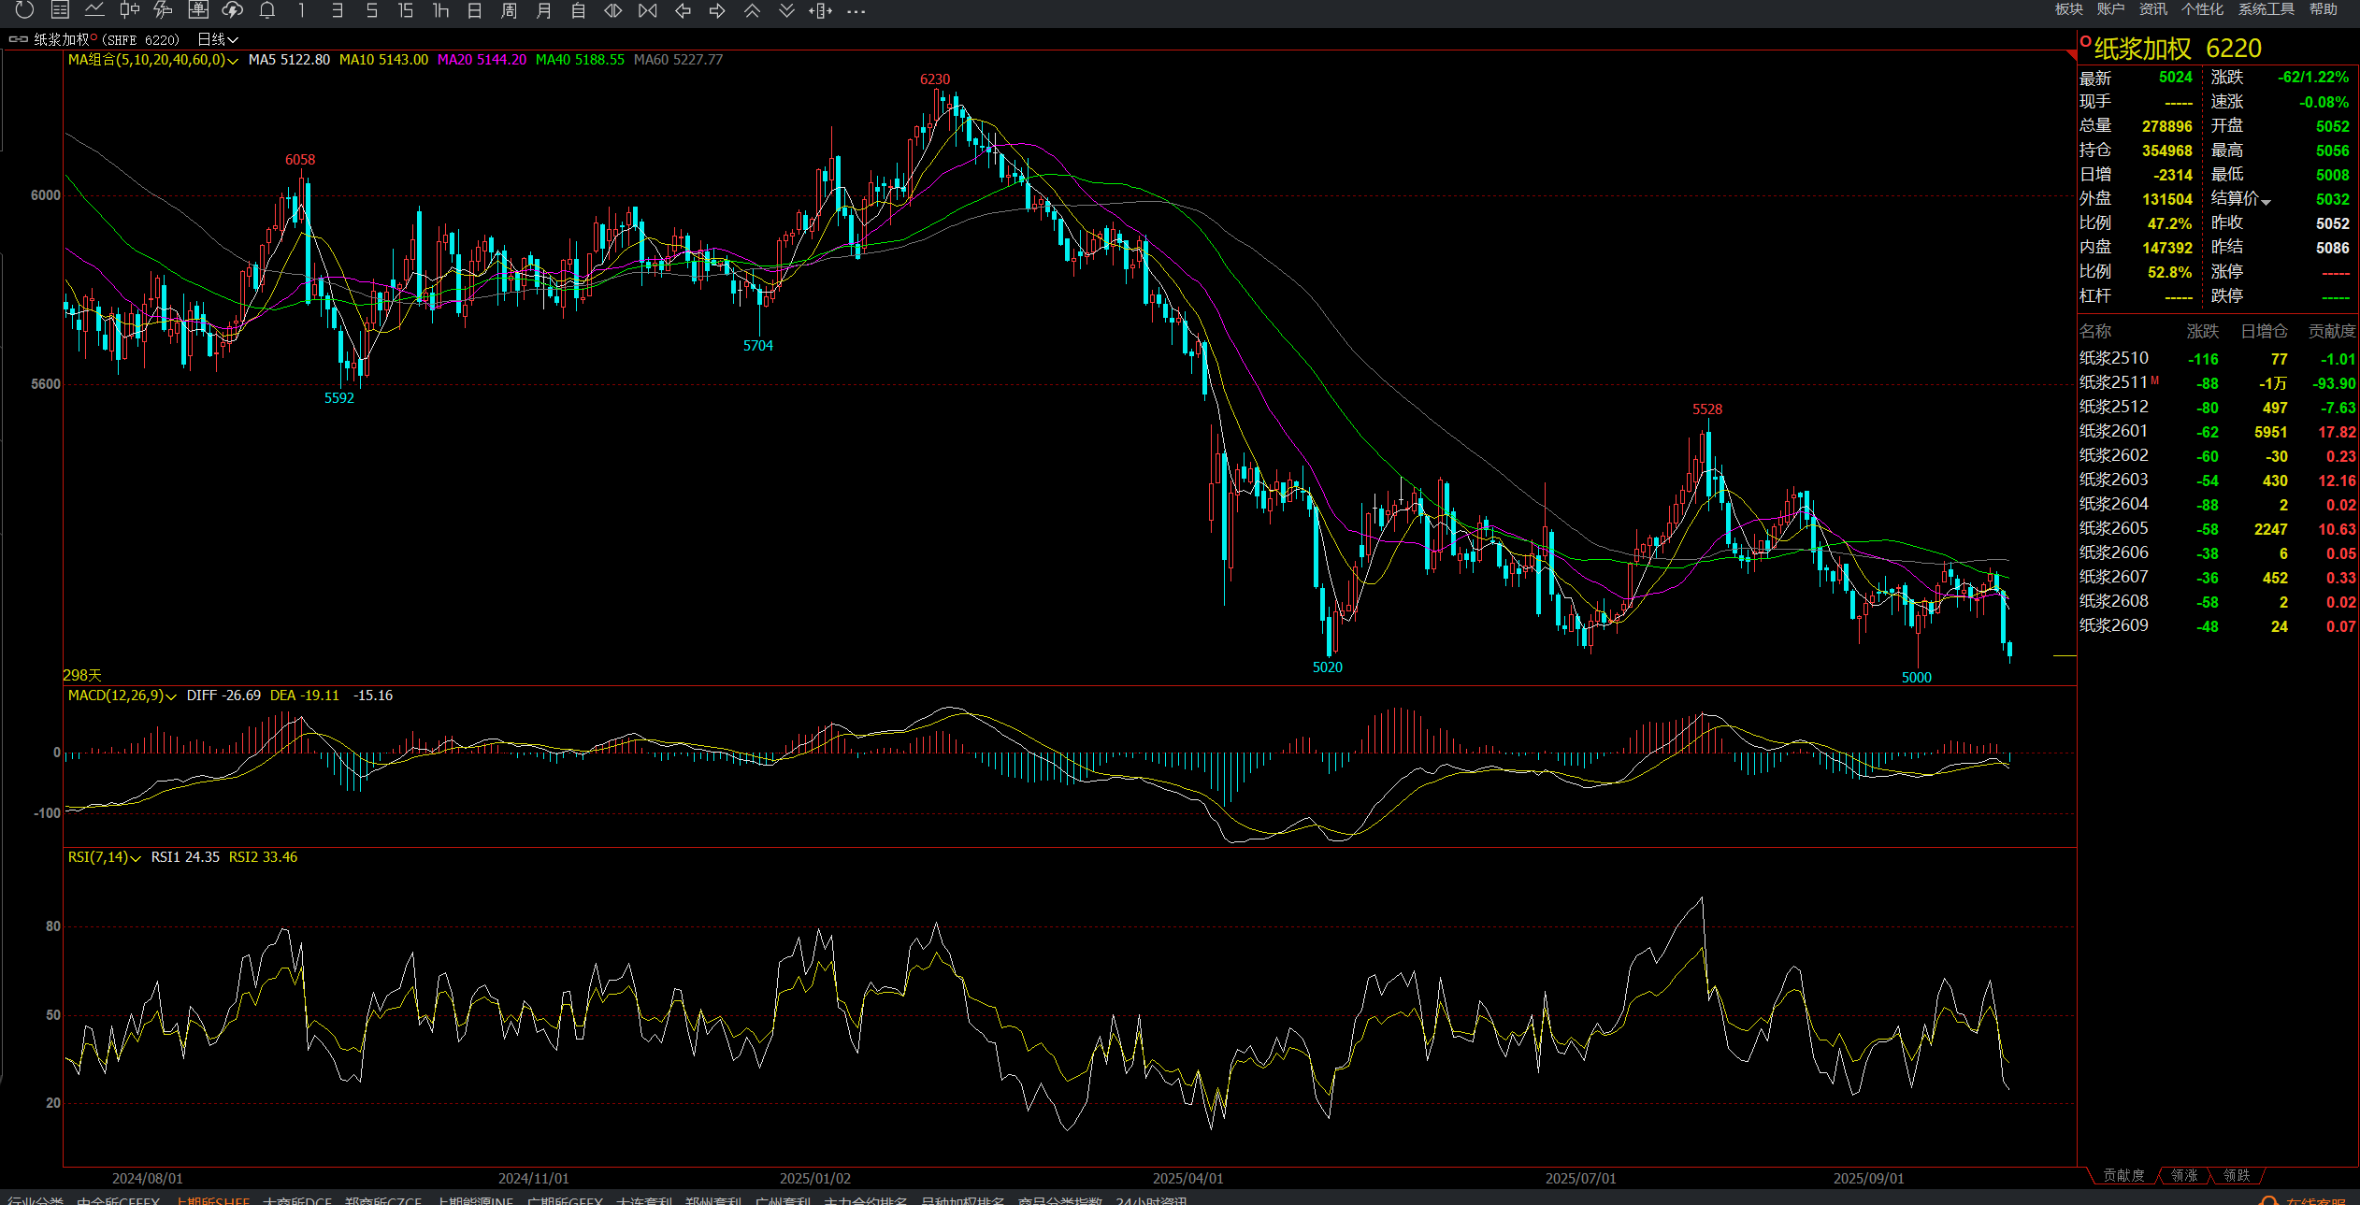
Task: Click the refresh icon in the toolbar
Action: 25,10
